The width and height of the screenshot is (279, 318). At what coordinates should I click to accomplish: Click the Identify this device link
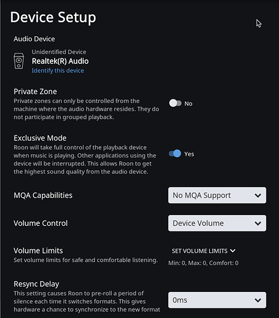point(58,71)
